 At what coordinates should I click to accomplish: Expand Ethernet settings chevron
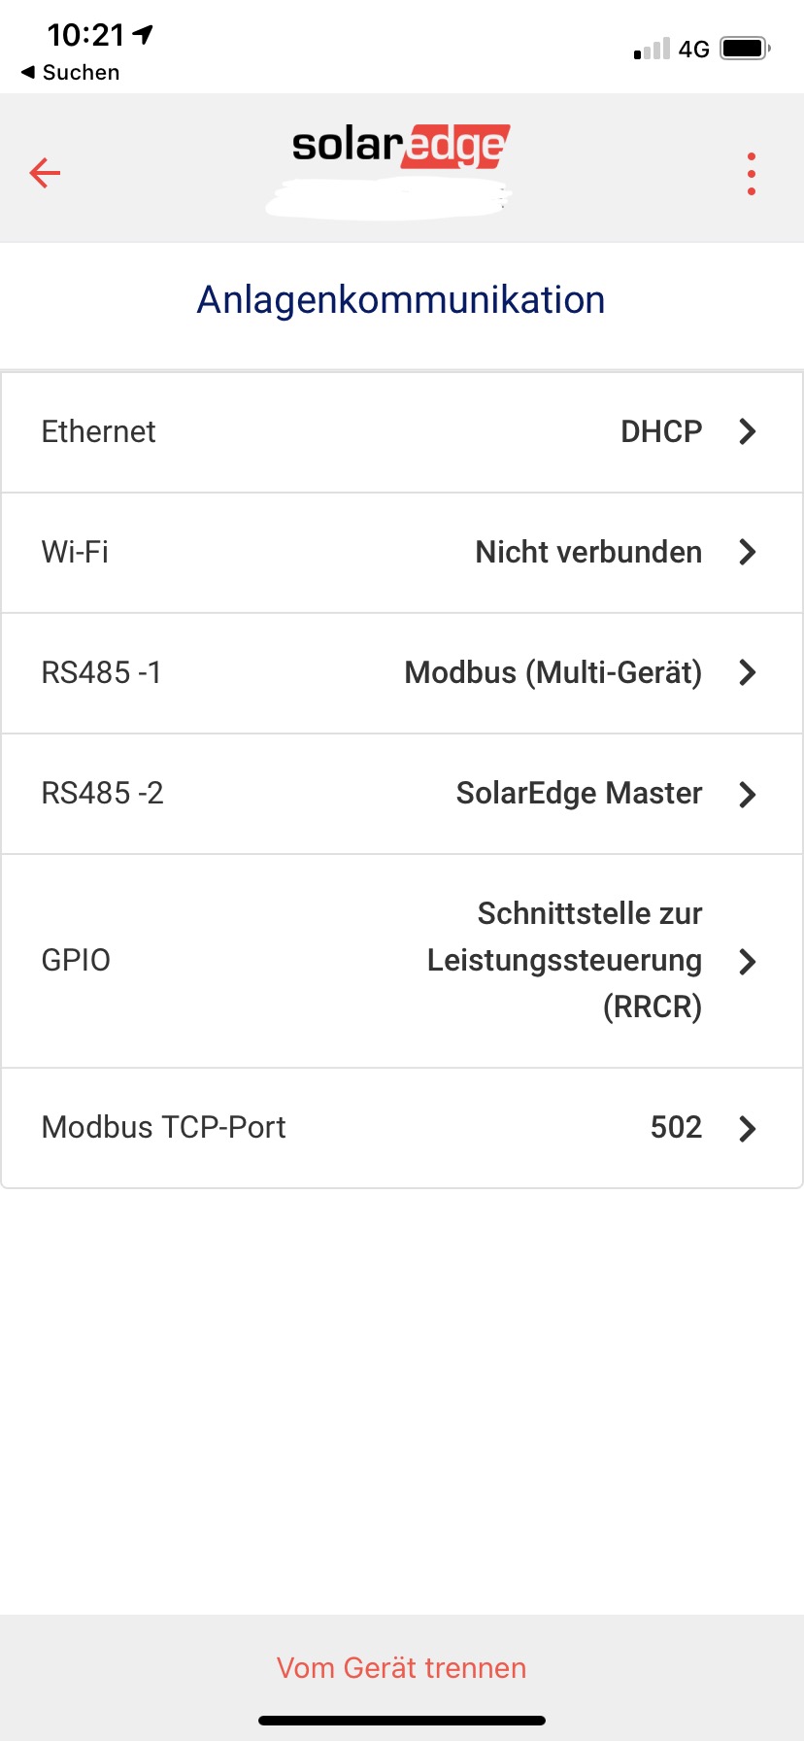(747, 431)
